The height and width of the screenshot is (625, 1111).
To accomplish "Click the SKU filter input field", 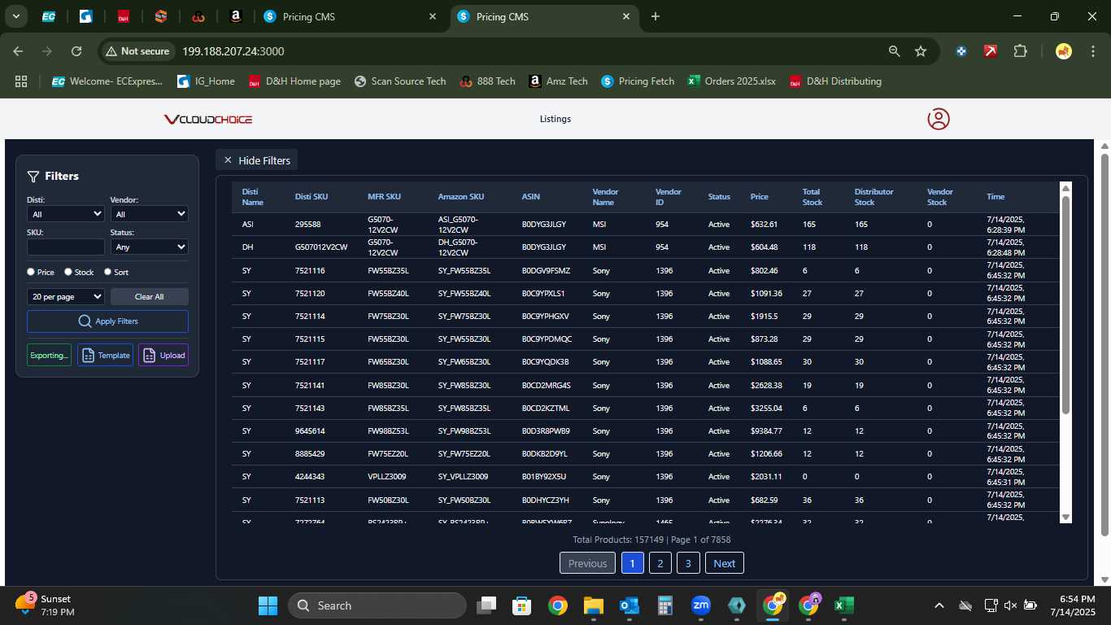I will [66, 247].
